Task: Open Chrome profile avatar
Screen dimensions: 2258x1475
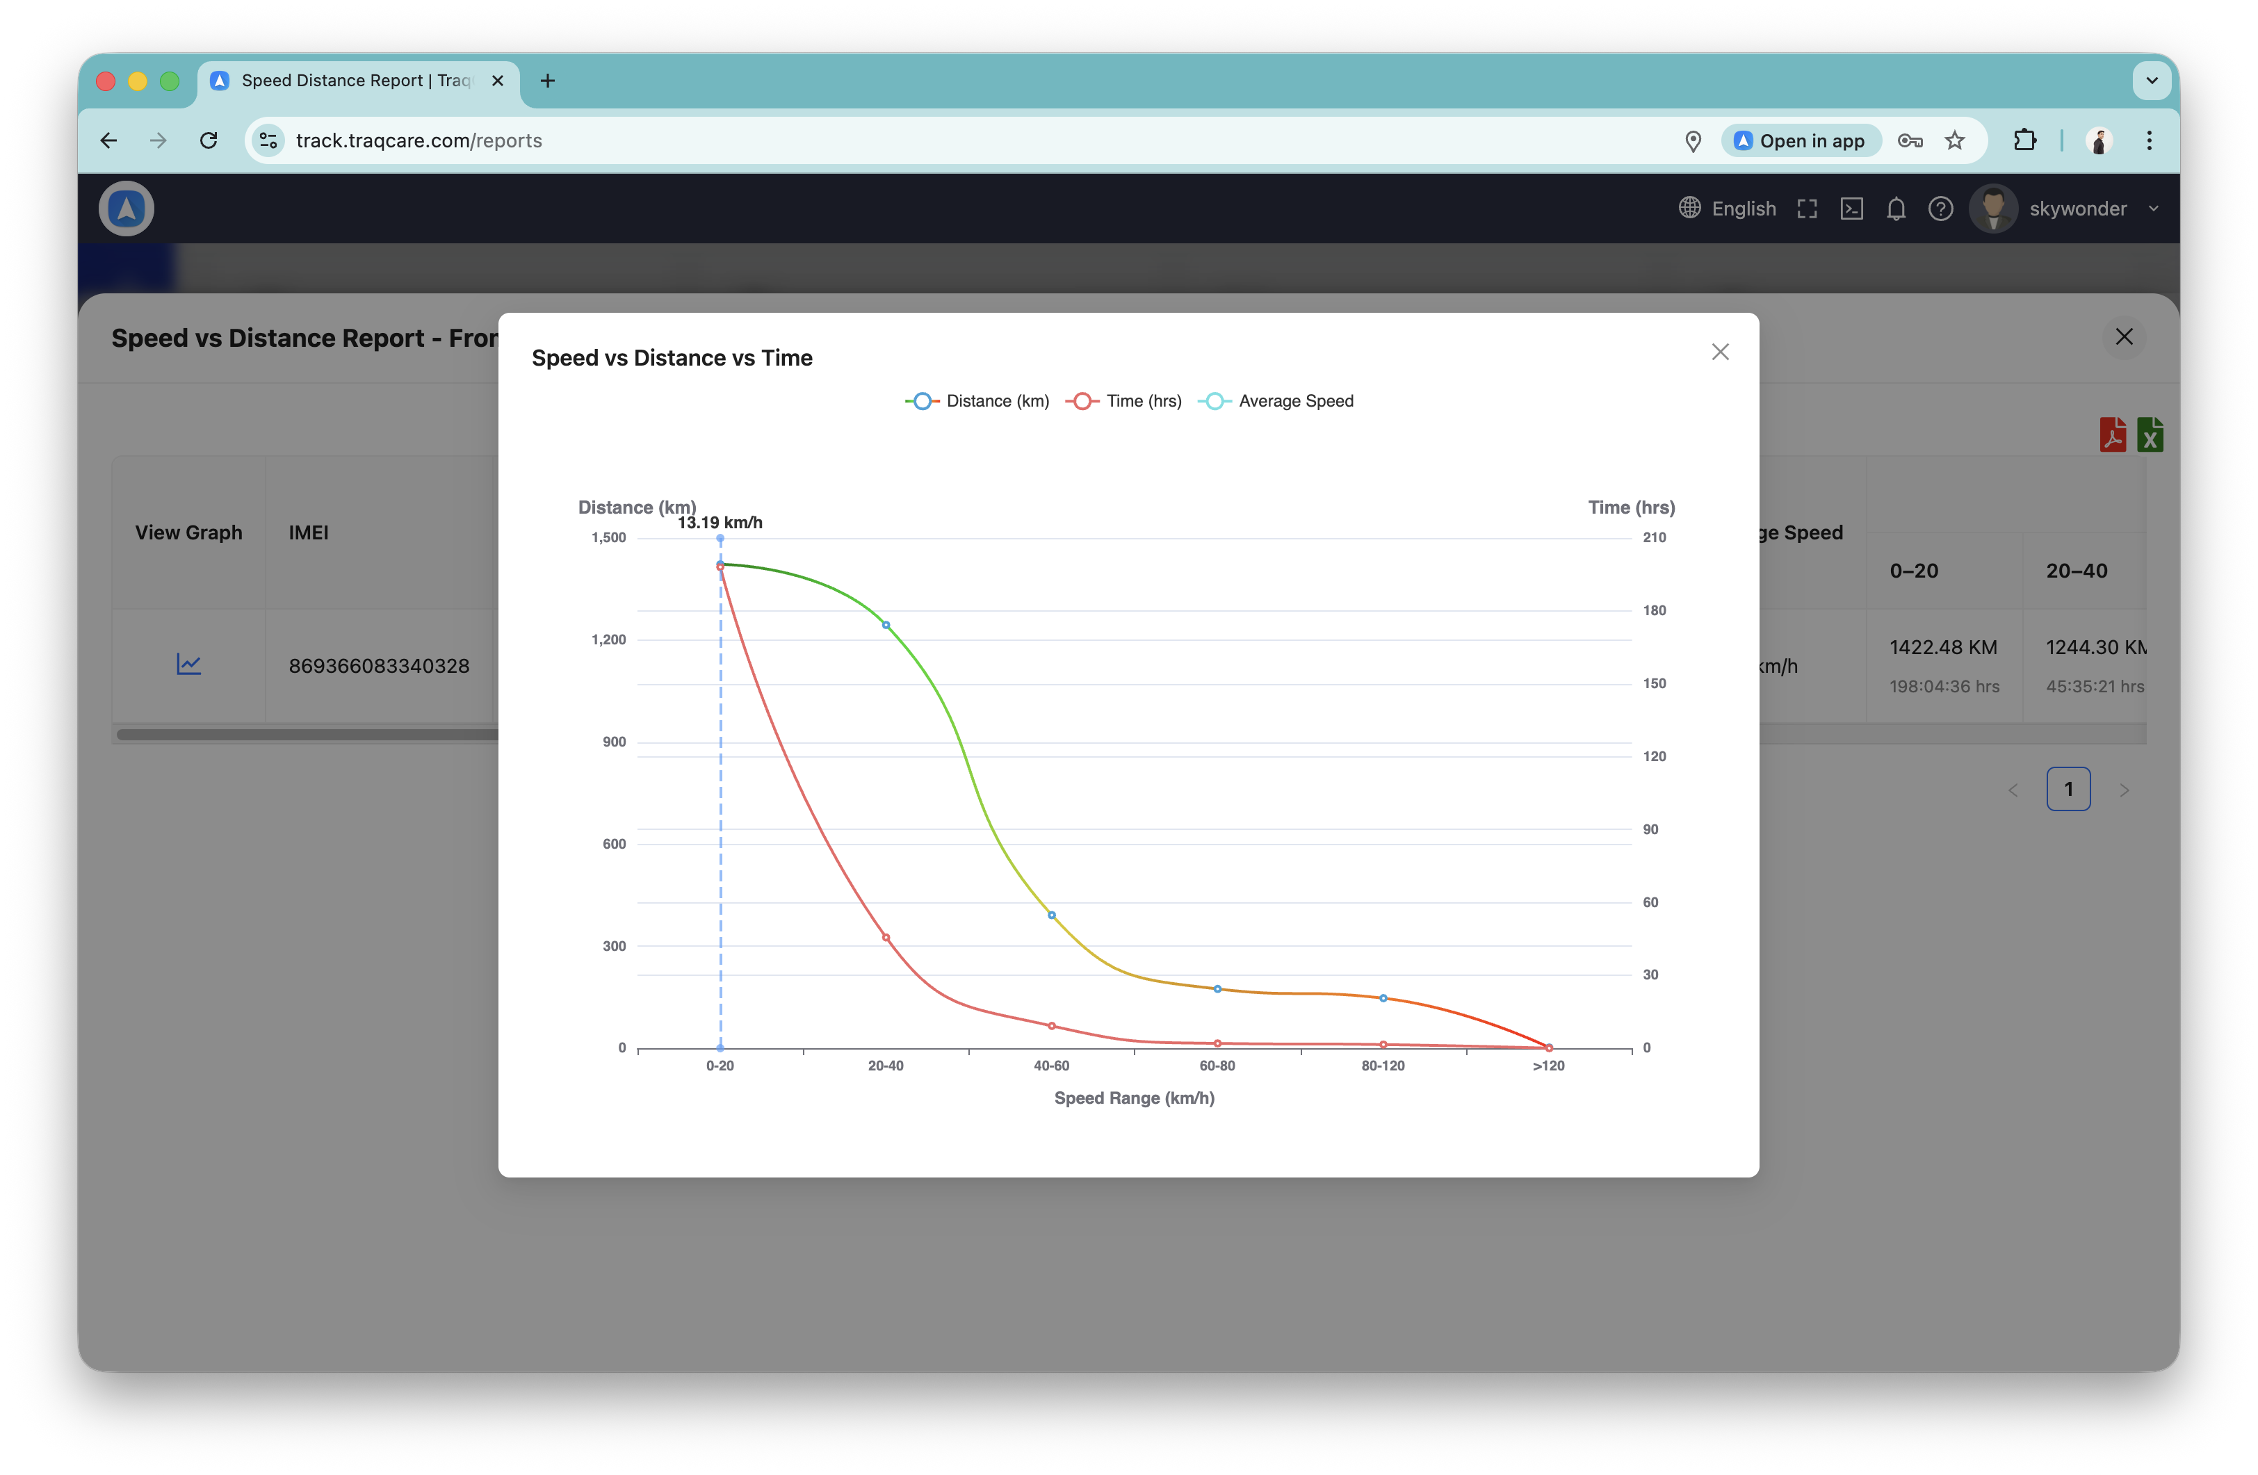Action: tap(2099, 140)
